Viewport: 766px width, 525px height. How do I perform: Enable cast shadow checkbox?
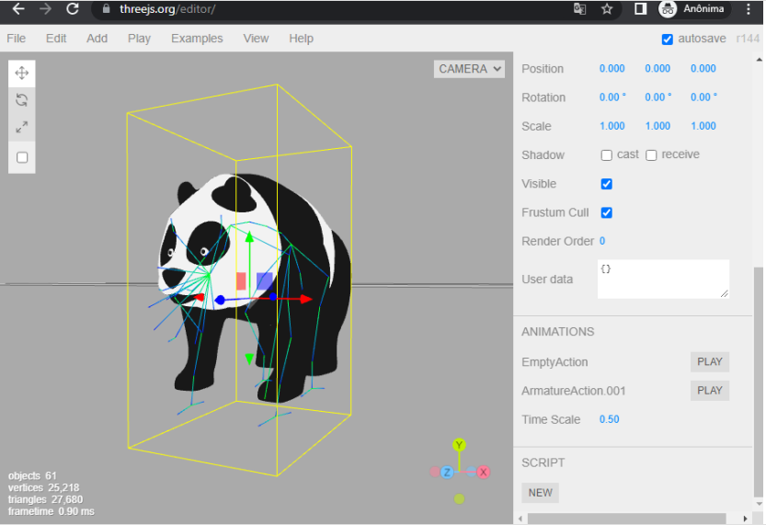[x=607, y=155]
